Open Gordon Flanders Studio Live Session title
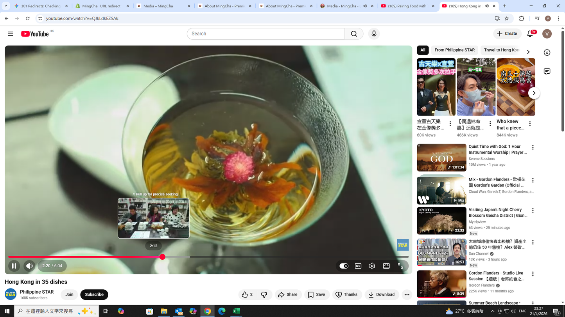This screenshot has width=565, height=317. [497, 276]
